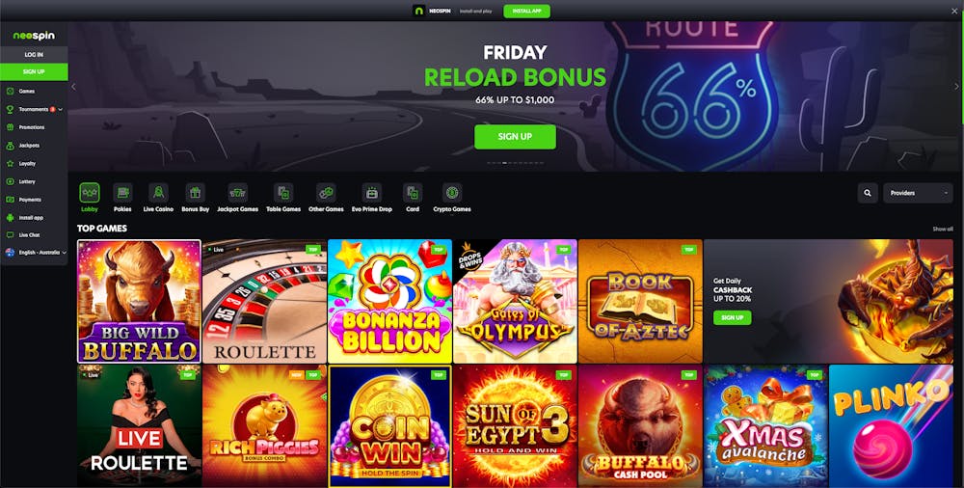Select the Live Casino category icon
Image resolution: width=964 pixels, height=488 pixels.
[158, 193]
